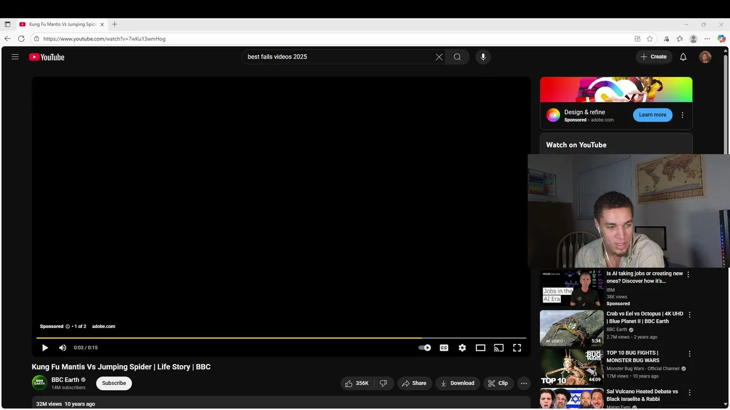Open Copilot in the browser toolbar
The height and width of the screenshot is (410, 730).
coord(721,39)
